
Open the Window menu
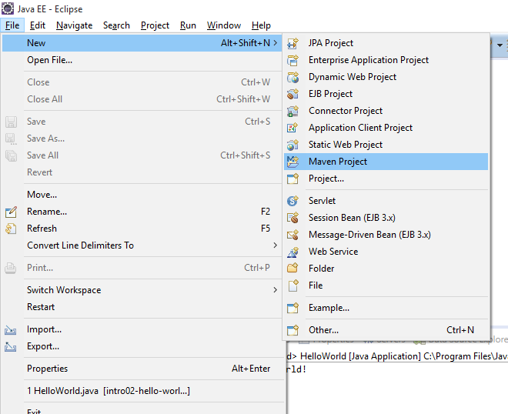pos(224,25)
